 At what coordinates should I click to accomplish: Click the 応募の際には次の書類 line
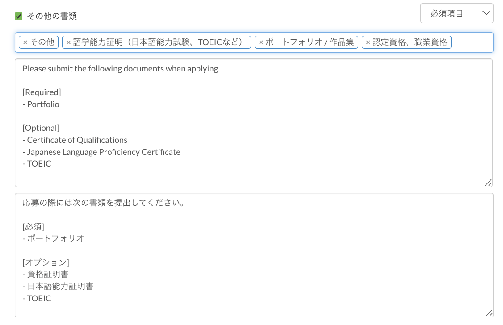[104, 203]
